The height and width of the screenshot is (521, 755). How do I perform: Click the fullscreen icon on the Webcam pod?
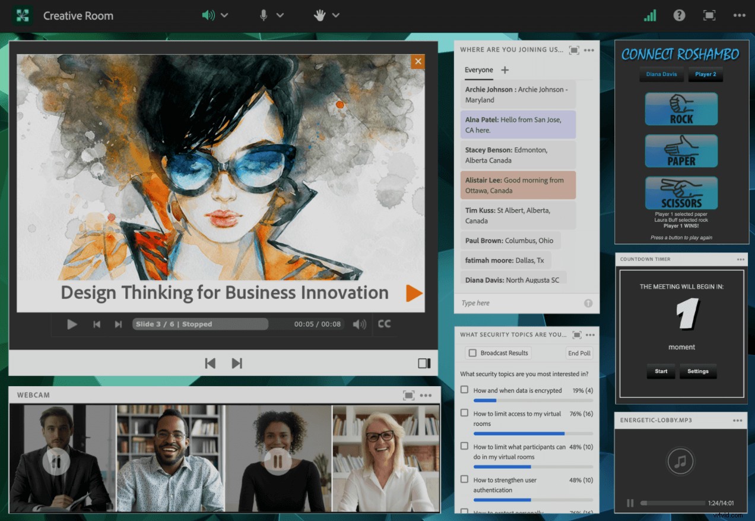point(410,395)
